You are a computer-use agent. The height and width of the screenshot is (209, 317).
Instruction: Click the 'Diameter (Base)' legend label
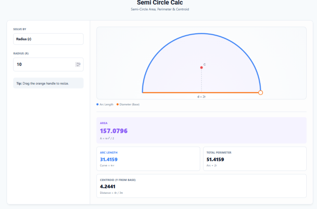[129, 104]
